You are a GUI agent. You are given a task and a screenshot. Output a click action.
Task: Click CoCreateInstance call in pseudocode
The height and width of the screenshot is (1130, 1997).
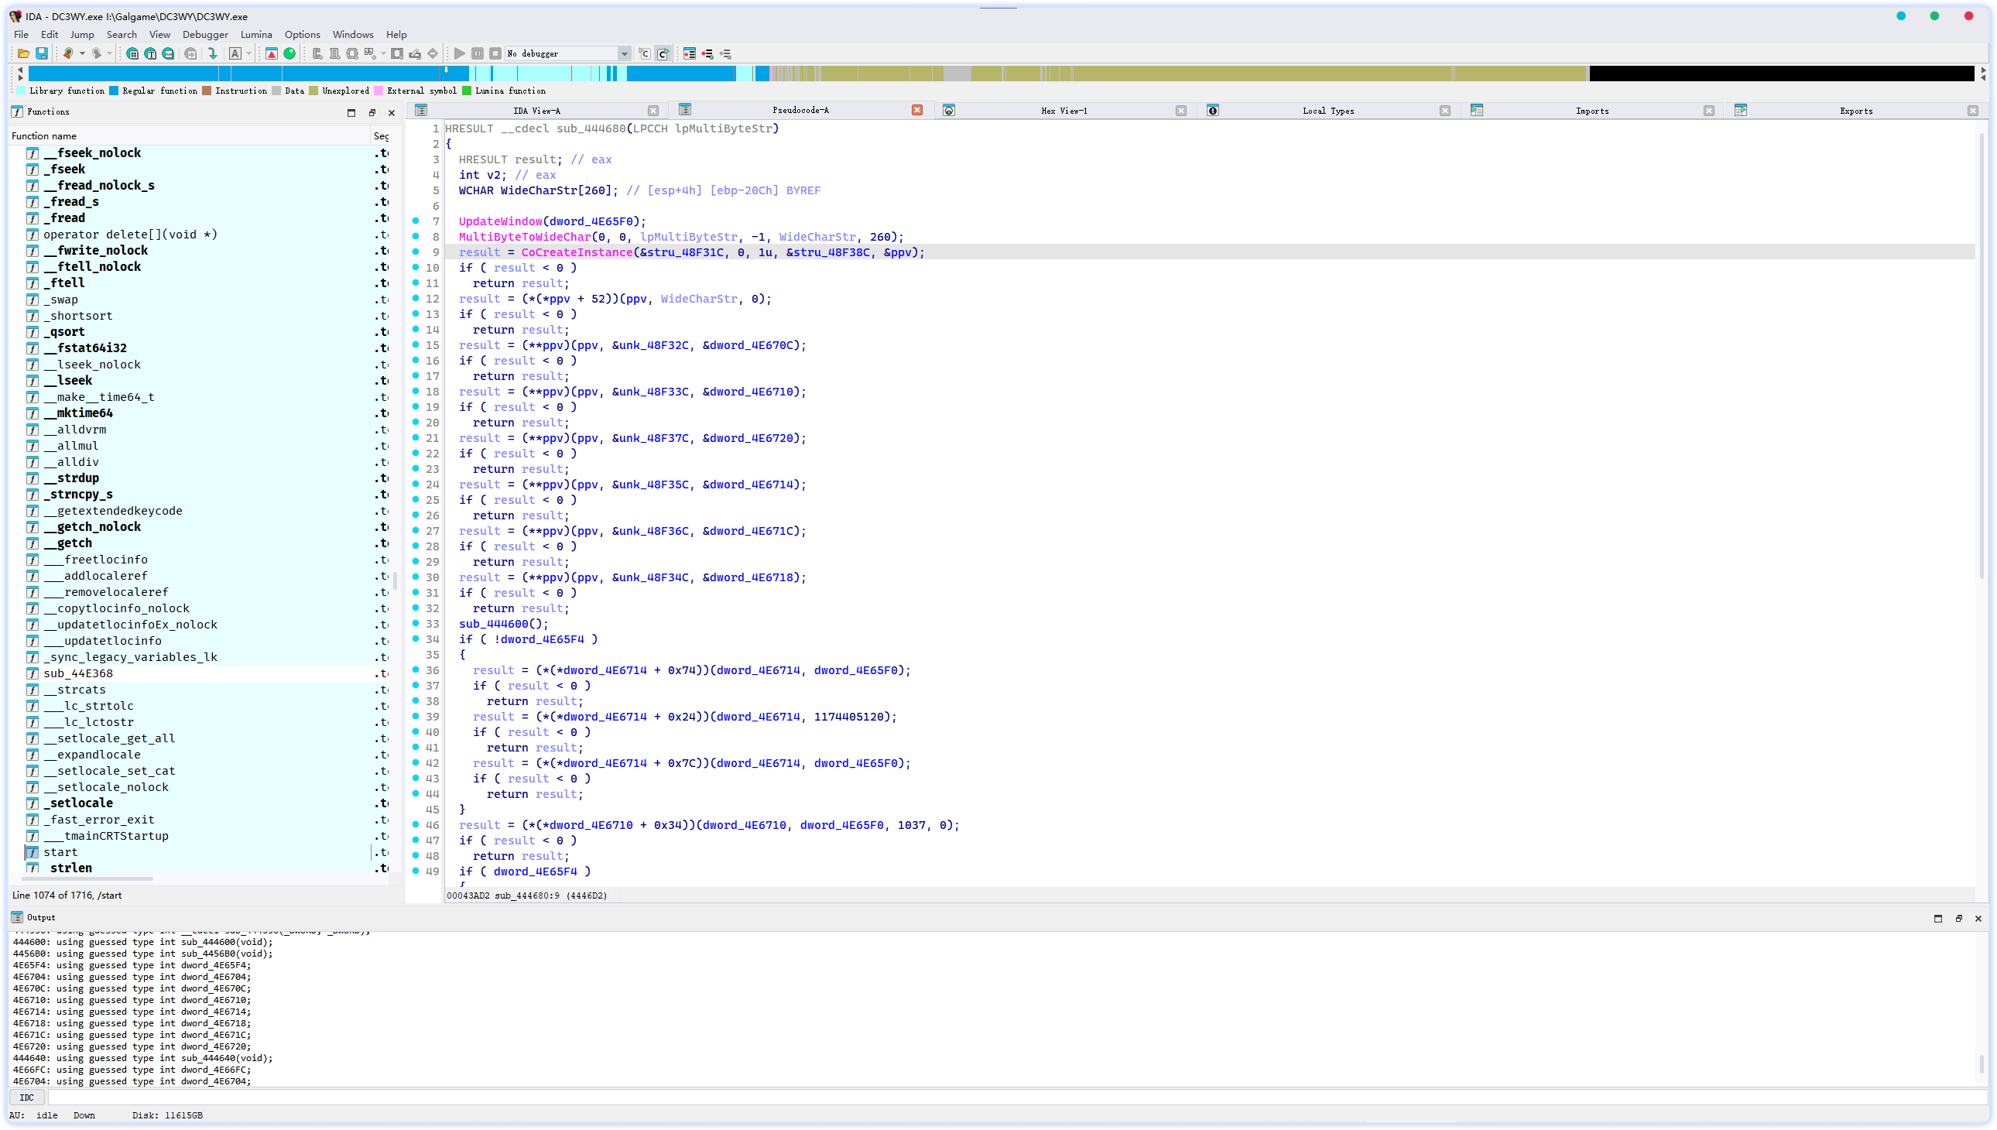point(576,252)
